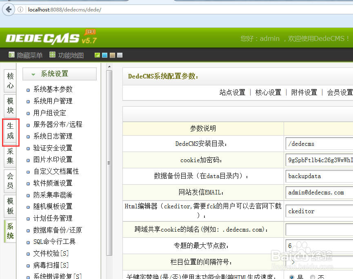The width and height of the screenshot is (353, 279).
Task: Click the 隐藏菜单 hide menu icon
Action: [11, 55]
